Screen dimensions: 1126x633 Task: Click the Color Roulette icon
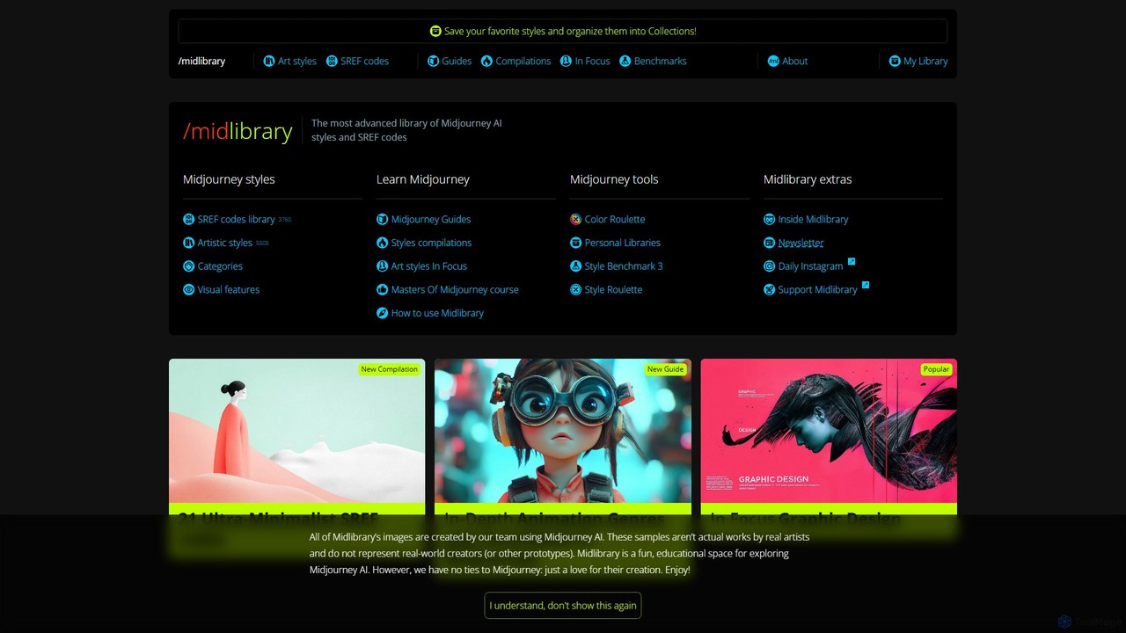pyautogui.click(x=575, y=219)
